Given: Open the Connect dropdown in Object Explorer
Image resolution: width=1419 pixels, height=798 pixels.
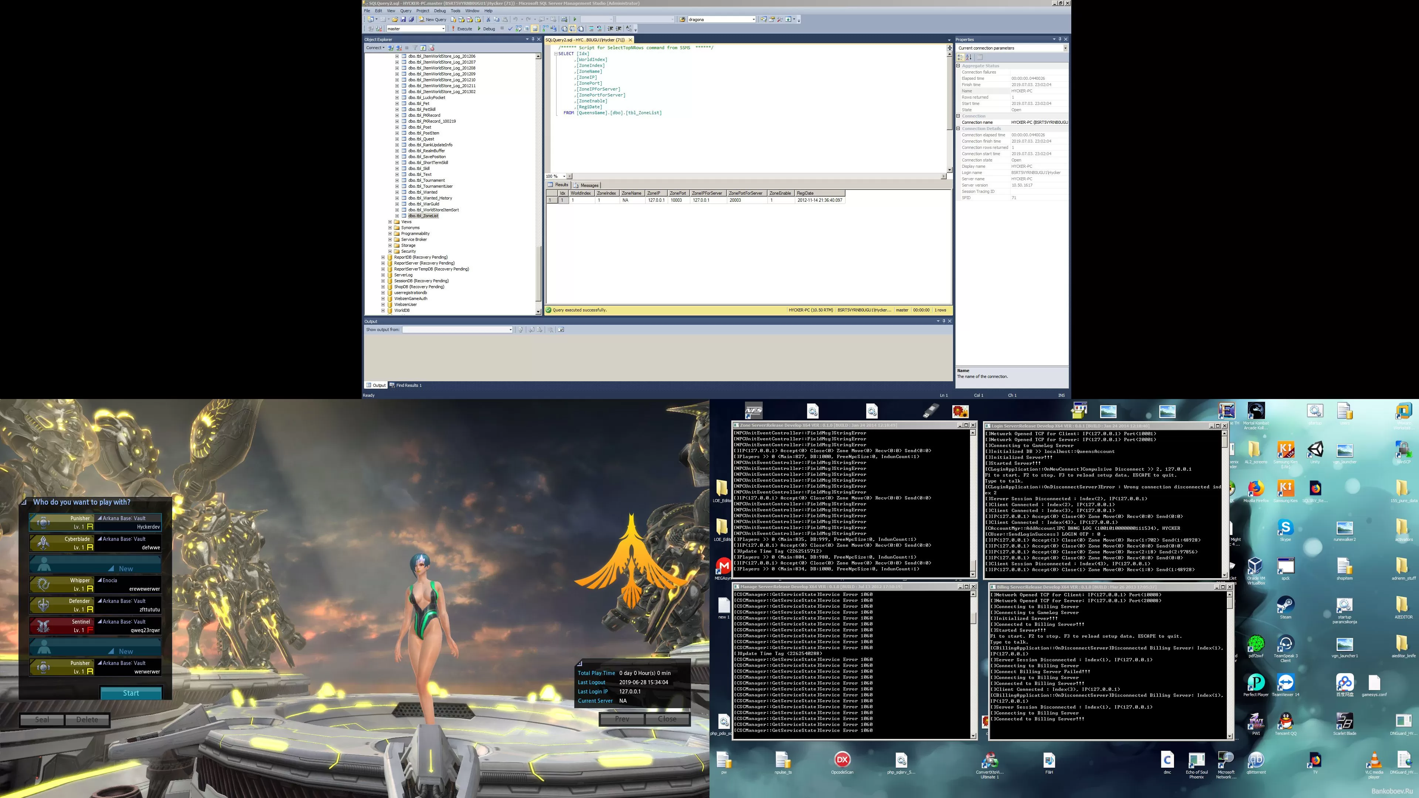Looking at the screenshot, I should point(375,48).
